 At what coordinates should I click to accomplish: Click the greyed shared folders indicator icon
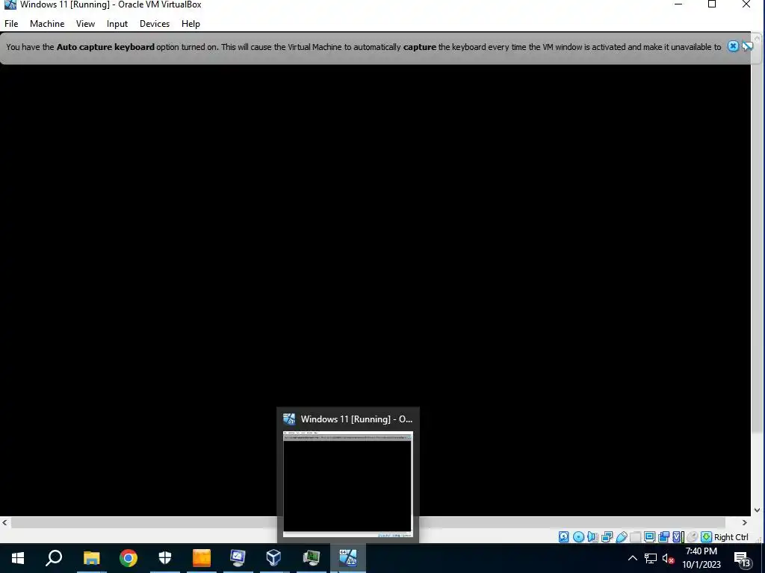(x=635, y=537)
